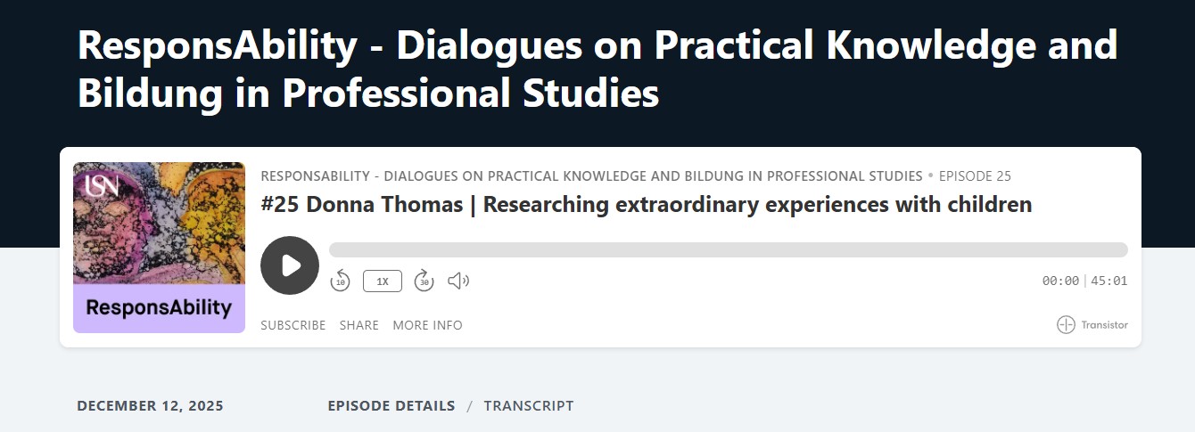Viewport: 1195px width, 432px height.
Task: Seek on the audio progress bar
Action: pos(729,250)
